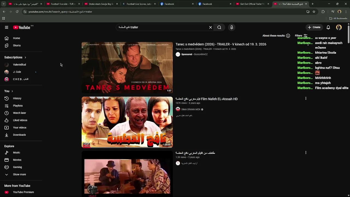Image resolution: width=350 pixels, height=197 pixels.
Task: Open more options for third video
Action: point(306,153)
